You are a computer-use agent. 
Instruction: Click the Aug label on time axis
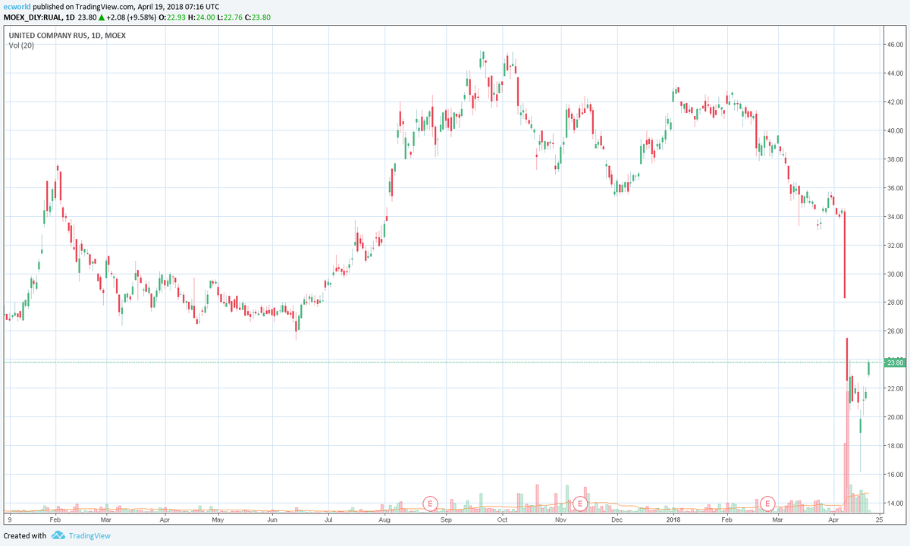tap(384, 520)
